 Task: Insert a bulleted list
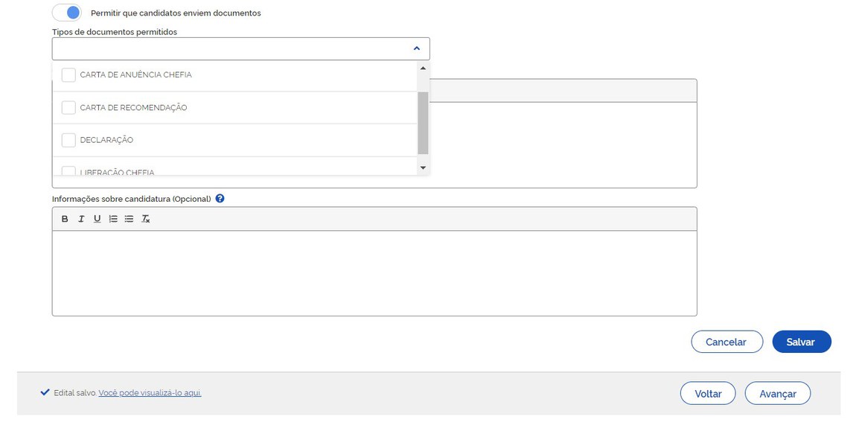point(129,219)
